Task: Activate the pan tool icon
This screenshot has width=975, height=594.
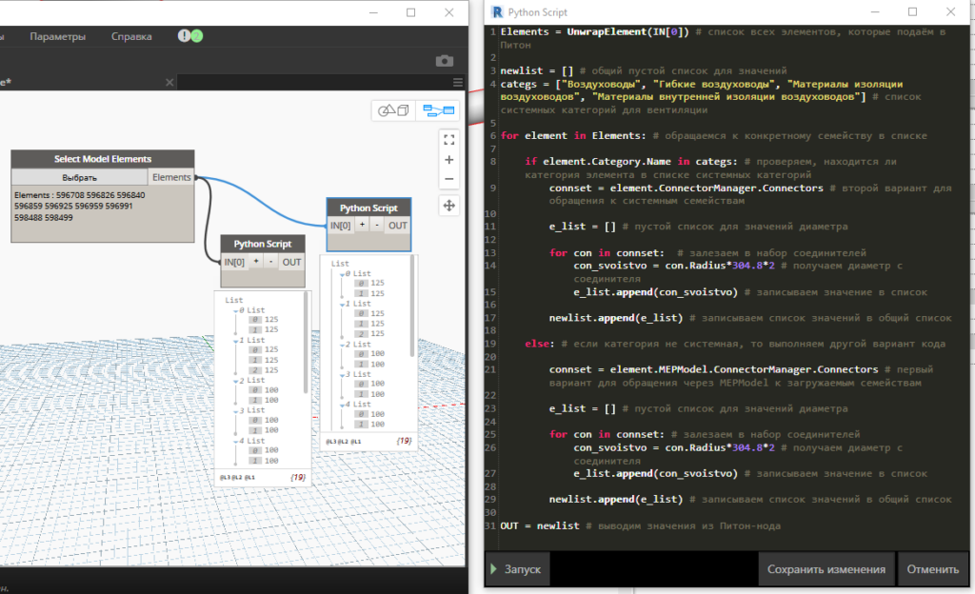Action: (449, 206)
